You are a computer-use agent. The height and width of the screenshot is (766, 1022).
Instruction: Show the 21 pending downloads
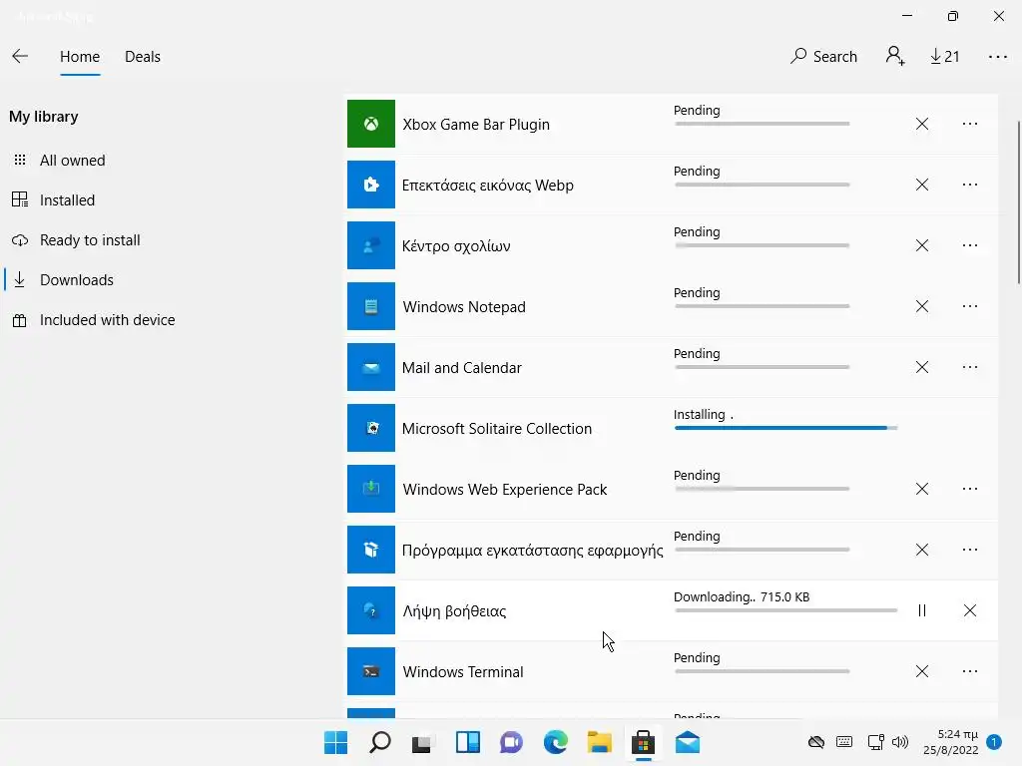[x=945, y=57]
